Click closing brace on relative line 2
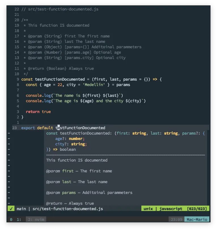Image resolution: width=217 pixels, height=230 pixels. [x=22, y=117]
